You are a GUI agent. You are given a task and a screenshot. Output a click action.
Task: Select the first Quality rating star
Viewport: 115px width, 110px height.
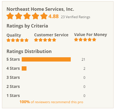(8, 40)
